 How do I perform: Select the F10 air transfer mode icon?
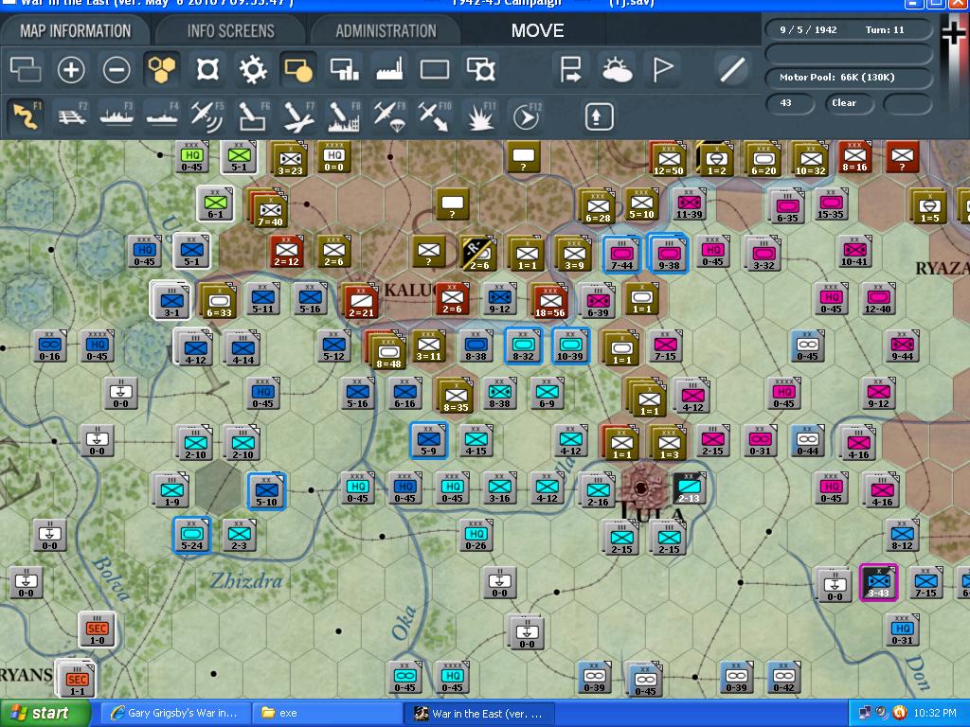434,116
